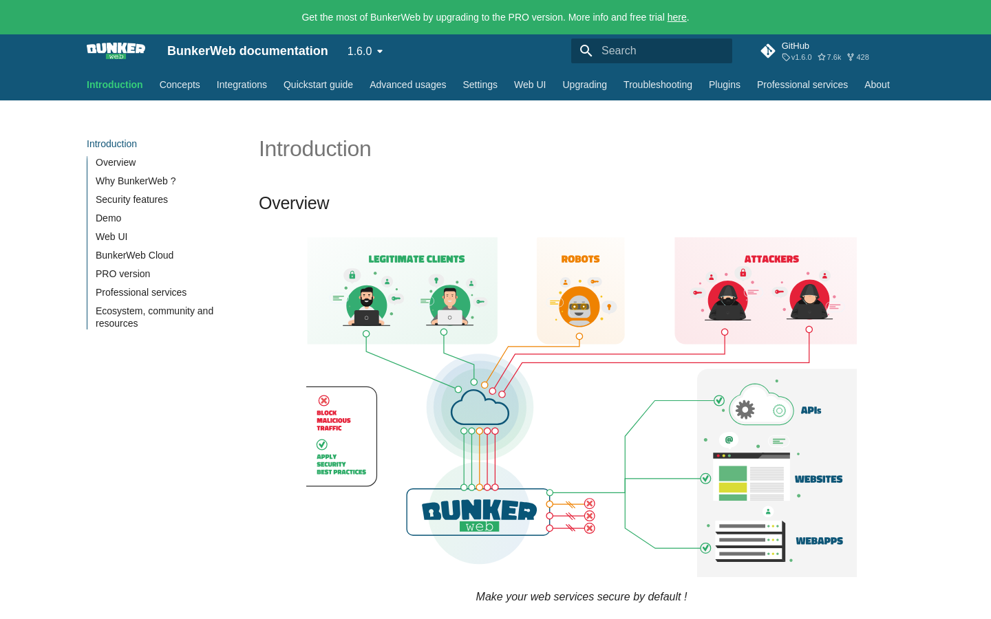Follow the 'here' link in the banner

[676, 17]
